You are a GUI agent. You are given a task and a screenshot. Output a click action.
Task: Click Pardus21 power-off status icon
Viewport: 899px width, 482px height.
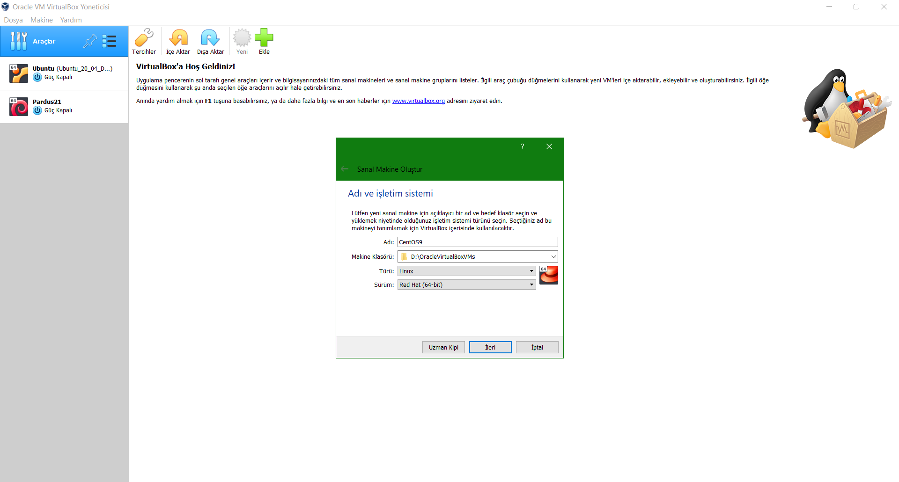coord(37,110)
